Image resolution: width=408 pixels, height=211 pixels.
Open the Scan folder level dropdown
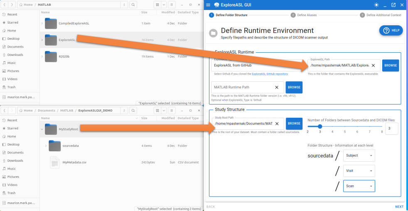point(359,186)
